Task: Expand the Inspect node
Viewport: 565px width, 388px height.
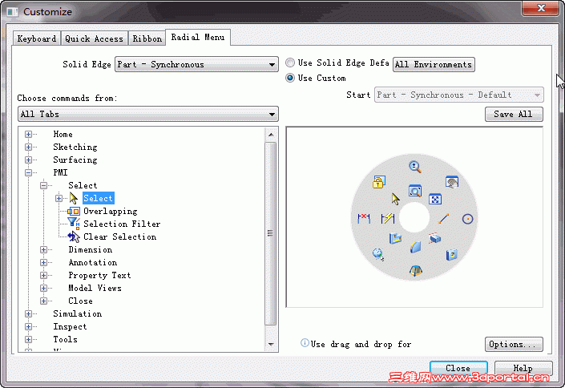Action: point(29,327)
